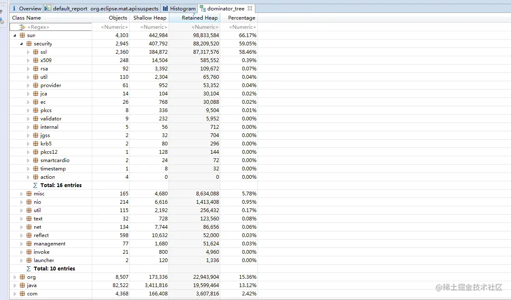Click the pkcs package icon
Screen dimensions: 511x300
[35, 110]
